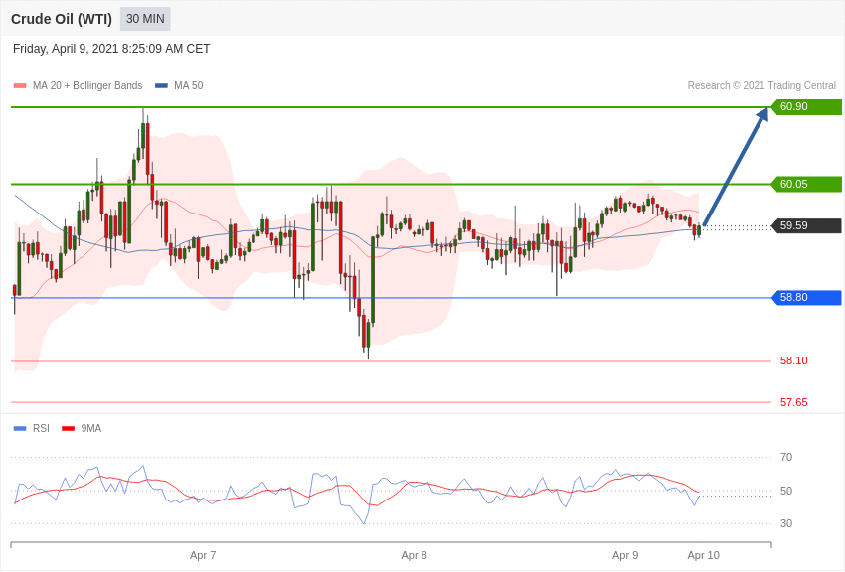Click the blue RSI legend marker
845x572 pixels.
click(x=20, y=429)
